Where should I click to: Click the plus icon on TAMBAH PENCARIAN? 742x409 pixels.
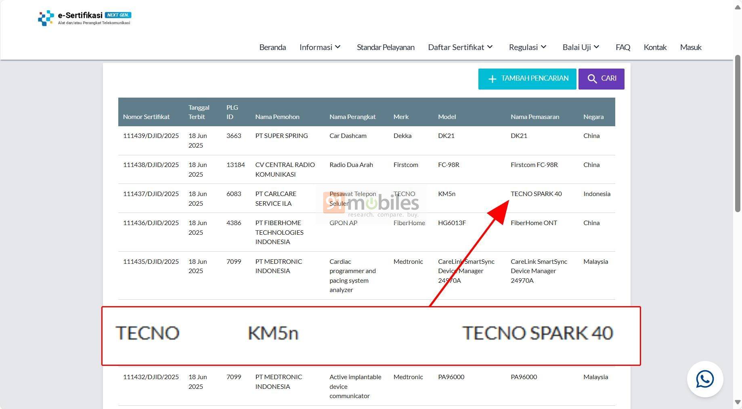tap(492, 79)
